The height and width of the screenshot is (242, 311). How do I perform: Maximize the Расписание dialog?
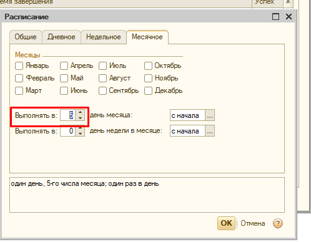click(x=275, y=17)
